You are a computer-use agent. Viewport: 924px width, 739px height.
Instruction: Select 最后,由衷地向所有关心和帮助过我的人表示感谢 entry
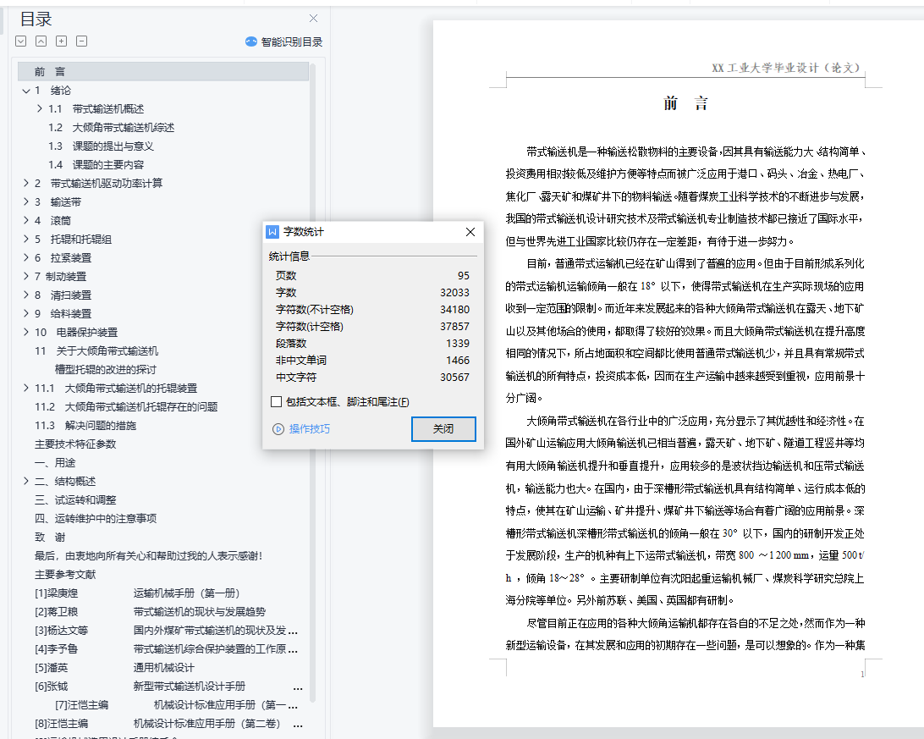(149, 555)
